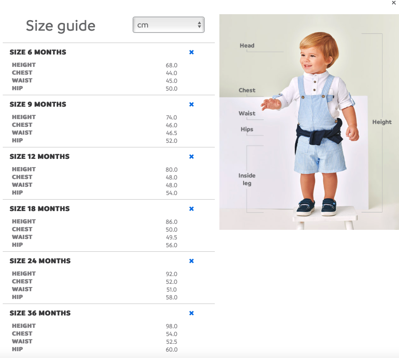This screenshot has height=358, width=399.
Task: Click the SIZE 36 MONTHS heading
Action: tap(40, 313)
